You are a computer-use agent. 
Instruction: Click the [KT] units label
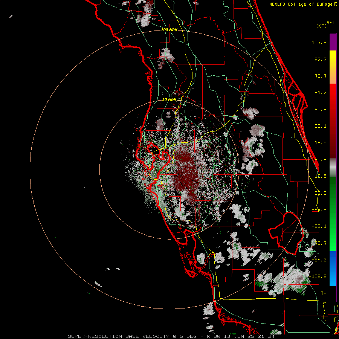coord(322,26)
